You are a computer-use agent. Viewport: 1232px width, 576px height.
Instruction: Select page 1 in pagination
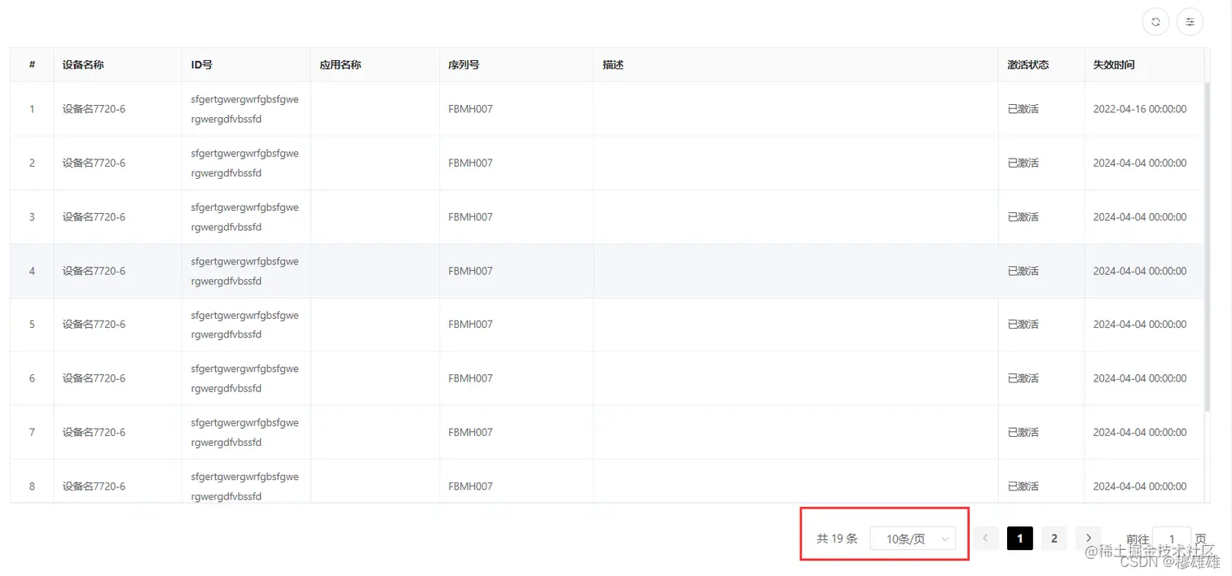pos(1020,539)
